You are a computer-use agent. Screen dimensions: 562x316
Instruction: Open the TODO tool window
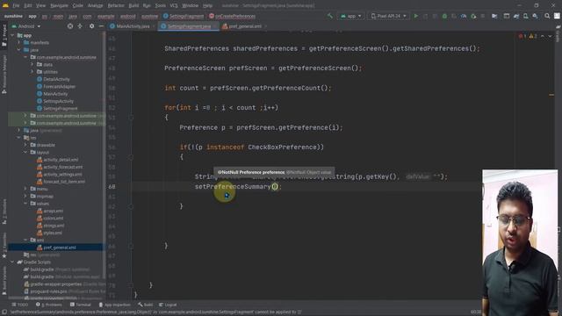(19, 305)
